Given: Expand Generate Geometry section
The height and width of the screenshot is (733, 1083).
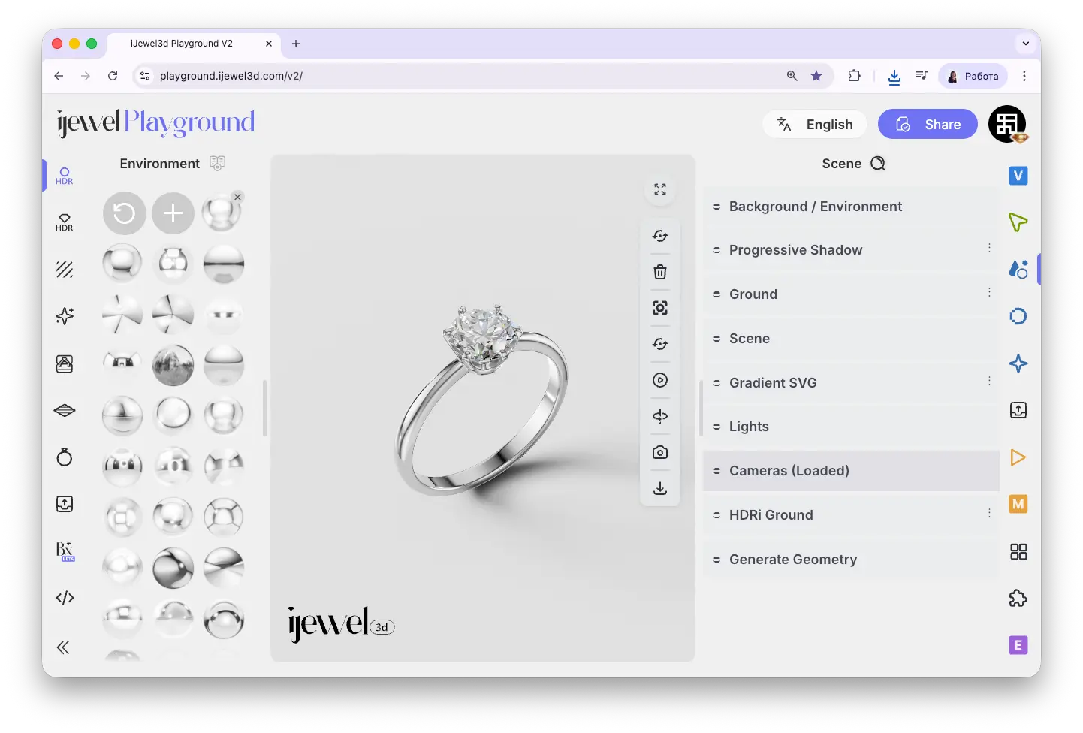Looking at the screenshot, I should pyautogui.click(x=851, y=560).
